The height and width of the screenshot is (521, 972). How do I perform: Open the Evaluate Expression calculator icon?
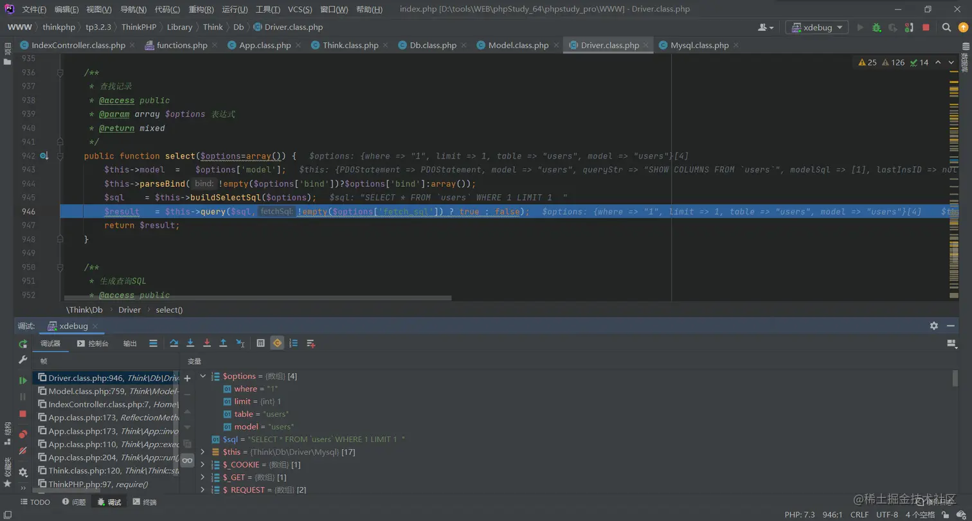(x=260, y=343)
